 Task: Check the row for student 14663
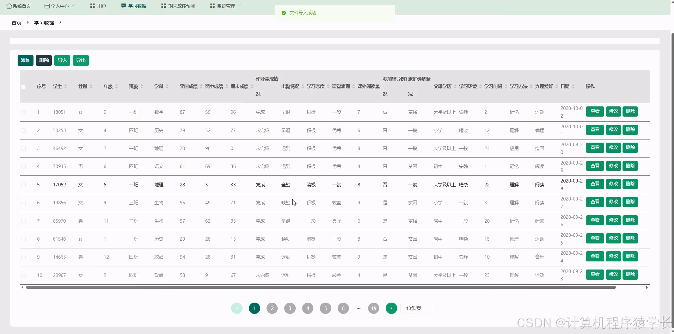pos(23,257)
